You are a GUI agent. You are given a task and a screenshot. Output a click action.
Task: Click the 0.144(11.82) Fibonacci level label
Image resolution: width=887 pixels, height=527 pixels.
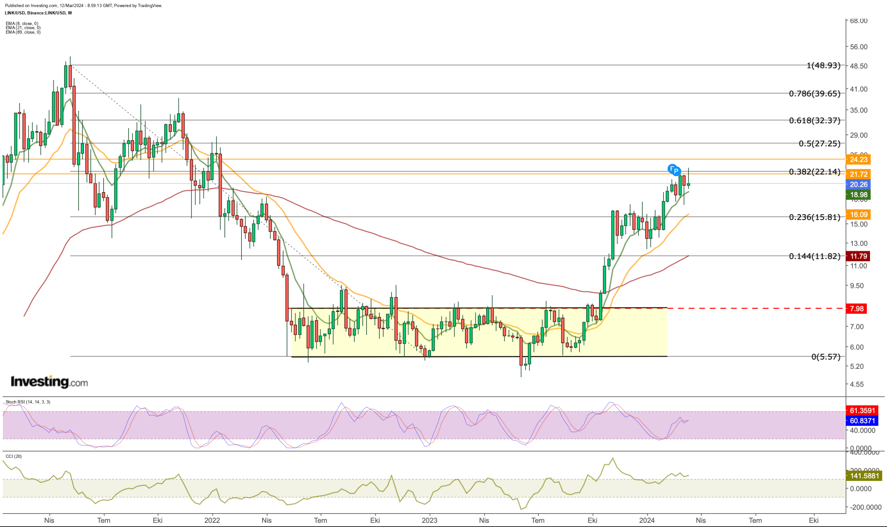click(815, 256)
